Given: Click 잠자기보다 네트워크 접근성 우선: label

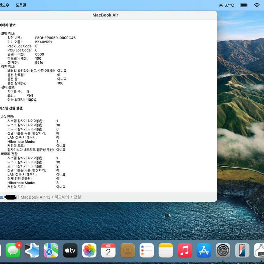Looking at the screenshot, I should click(x=31, y=150).
